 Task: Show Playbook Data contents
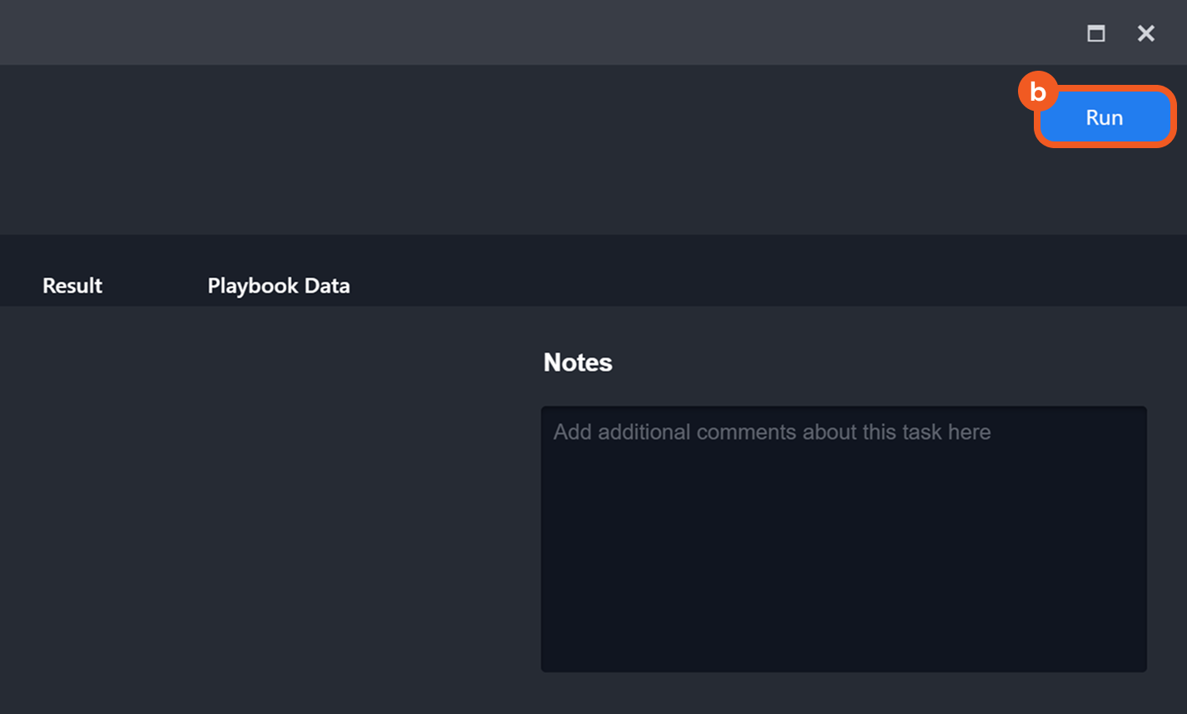point(278,285)
